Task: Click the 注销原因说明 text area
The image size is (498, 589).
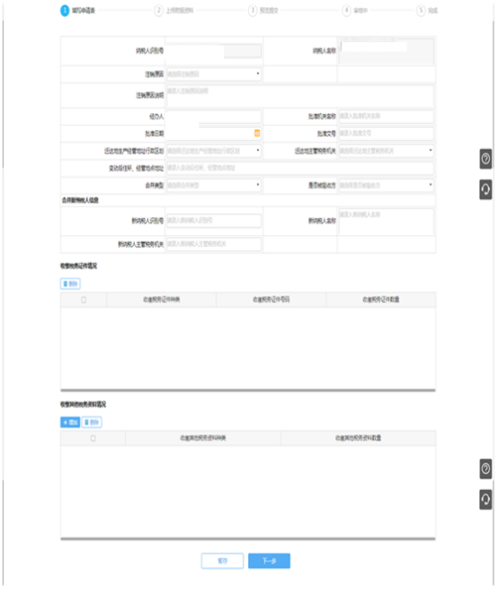Action: 300,96
